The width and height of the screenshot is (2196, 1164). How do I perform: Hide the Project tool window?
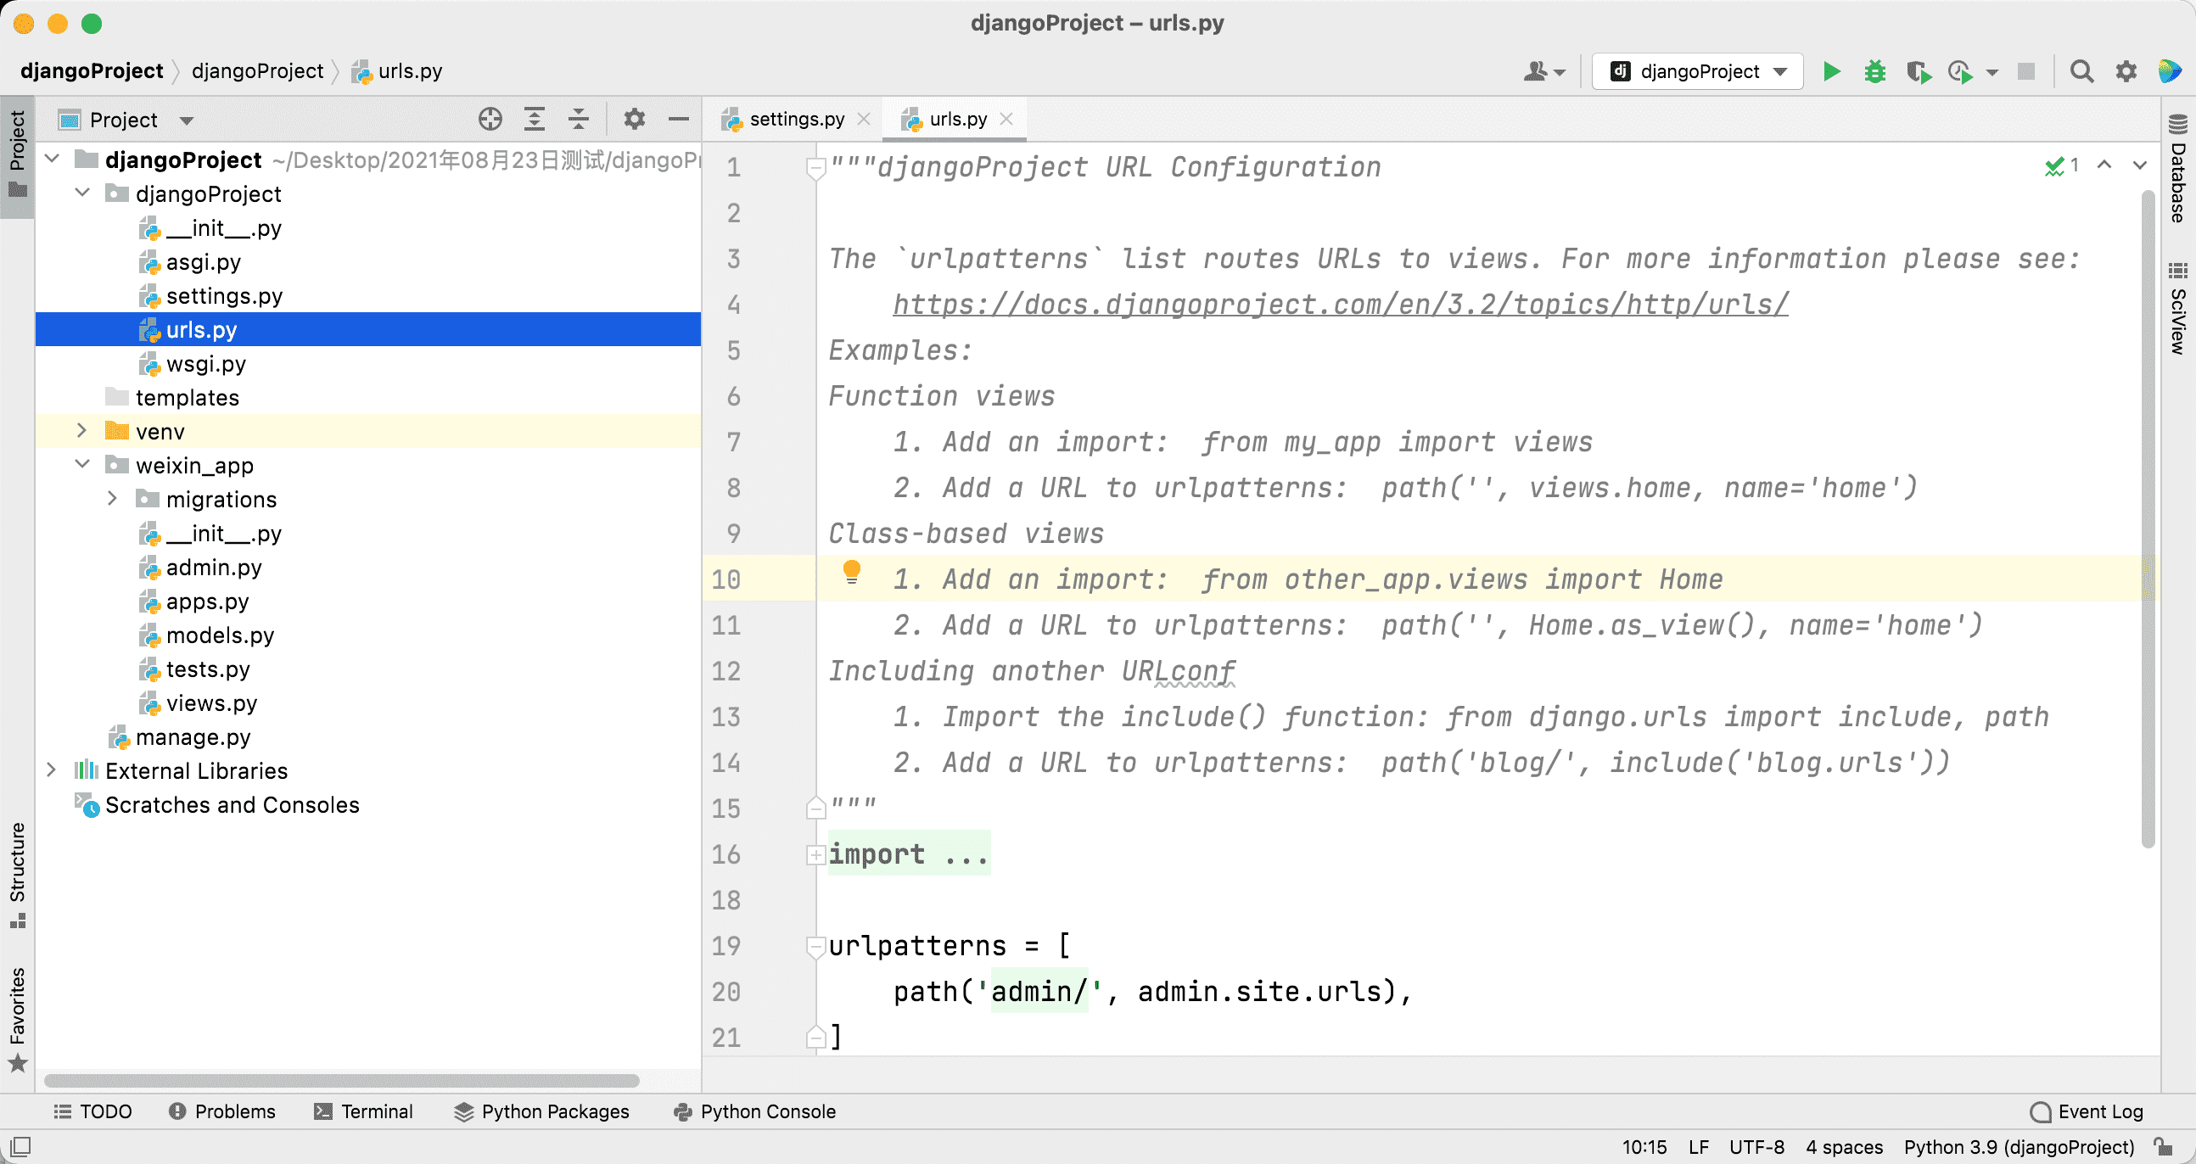click(x=679, y=120)
